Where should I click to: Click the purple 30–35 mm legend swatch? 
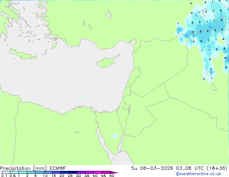81,172
